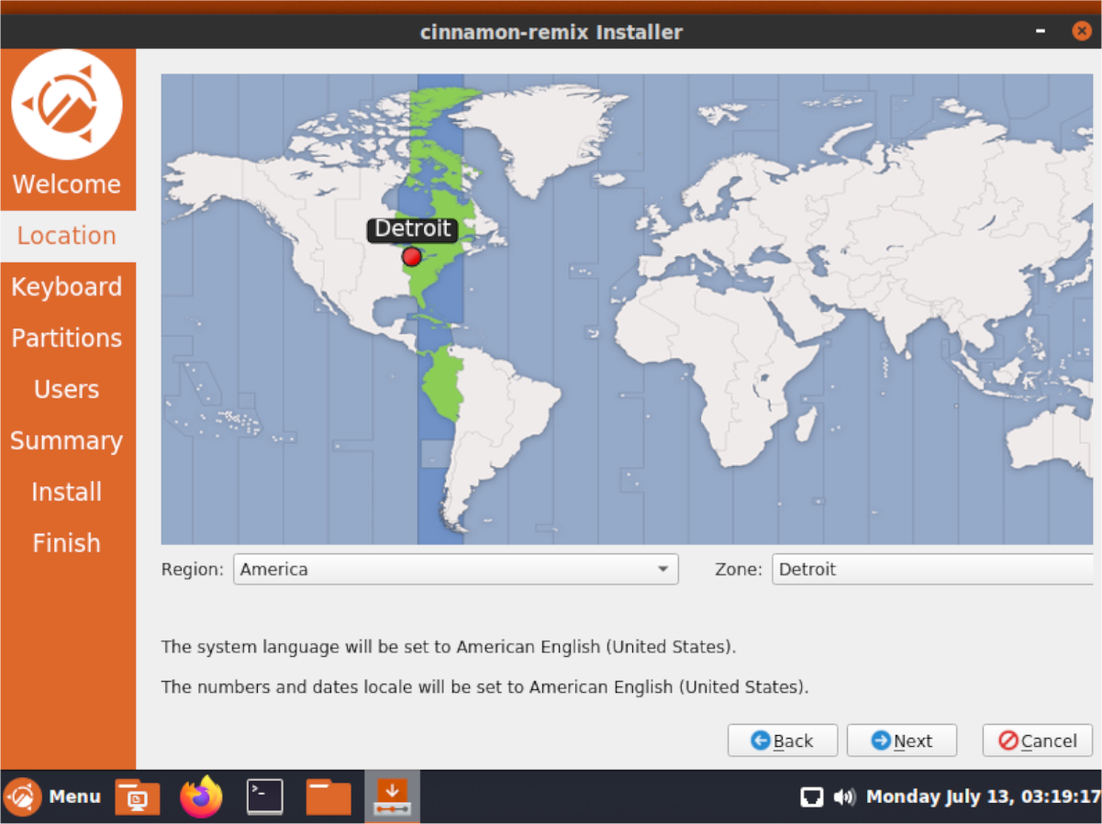Open the show desktop icon in taskbar
The height and width of the screenshot is (824, 1102).
(x=138, y=796)
